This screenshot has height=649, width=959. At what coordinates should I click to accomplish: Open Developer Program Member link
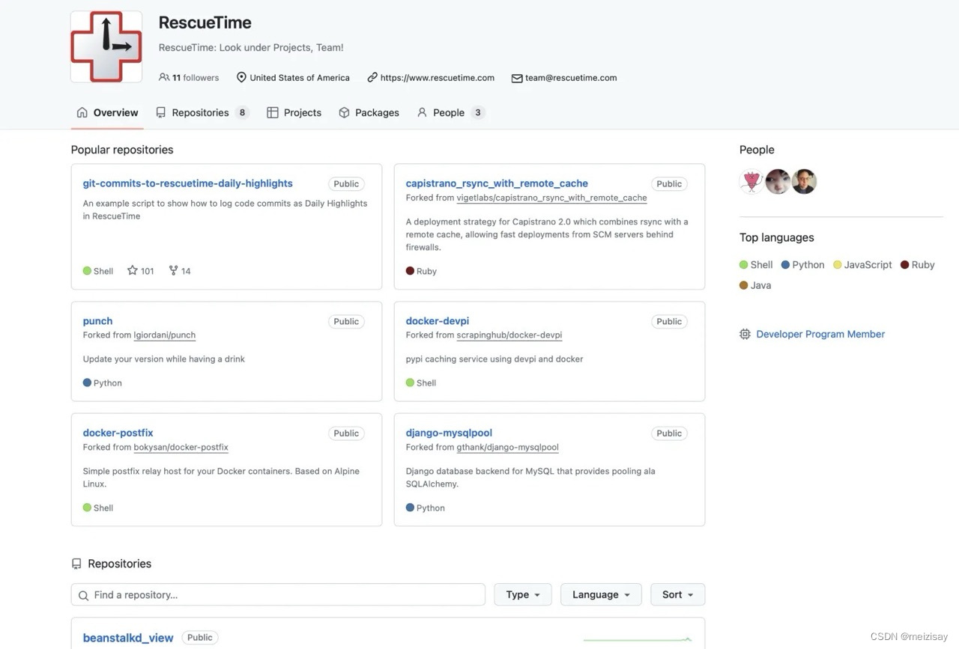coord(820,334)
